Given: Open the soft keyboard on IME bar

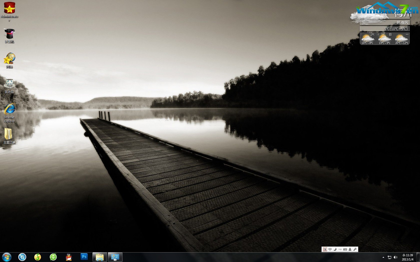Looking at the screenshot, I should [x=345, y=249].
